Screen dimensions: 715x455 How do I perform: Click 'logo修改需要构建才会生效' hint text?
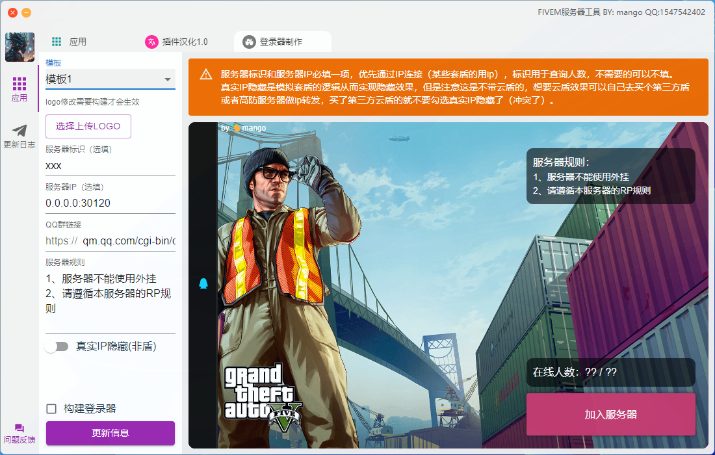pos(92,102)
